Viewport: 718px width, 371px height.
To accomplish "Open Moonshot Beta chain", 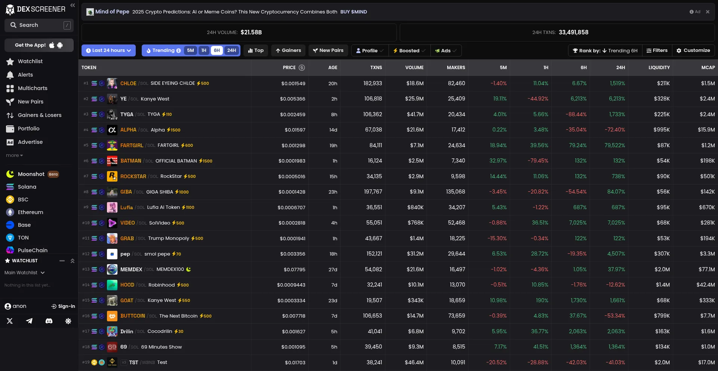I will pos(33,174).
